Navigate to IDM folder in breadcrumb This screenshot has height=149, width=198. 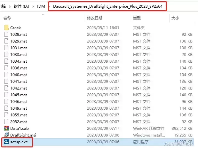coord(41,6)
